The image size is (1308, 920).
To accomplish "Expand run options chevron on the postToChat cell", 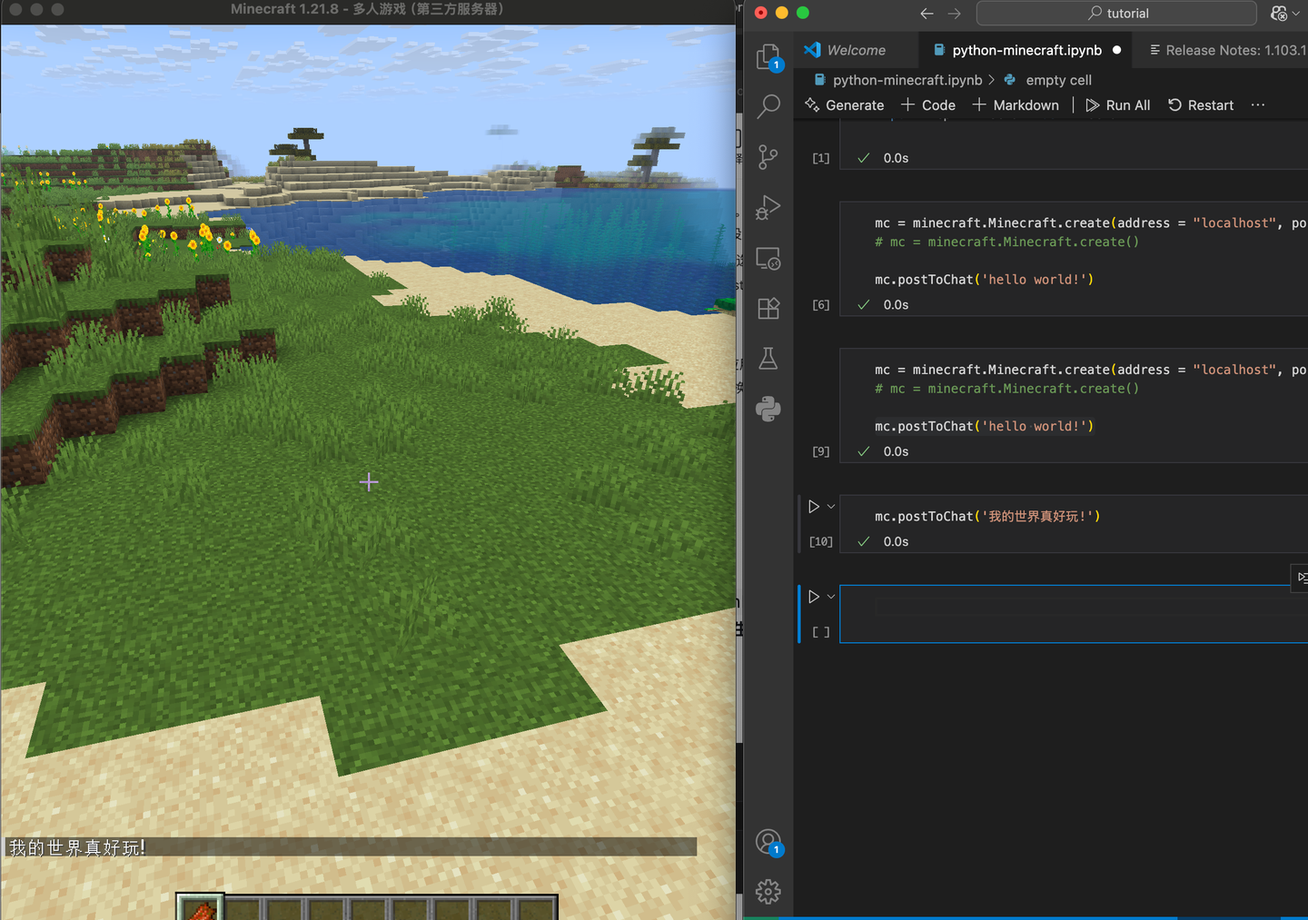I will coord(830,506).
